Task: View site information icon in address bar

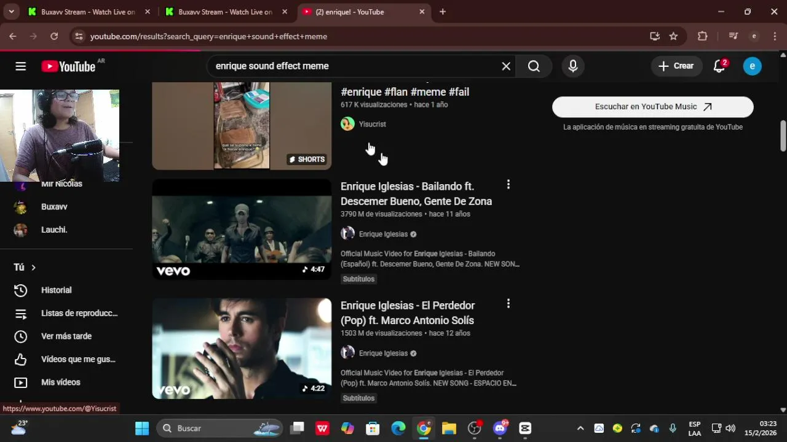Action: click(79, 36)
